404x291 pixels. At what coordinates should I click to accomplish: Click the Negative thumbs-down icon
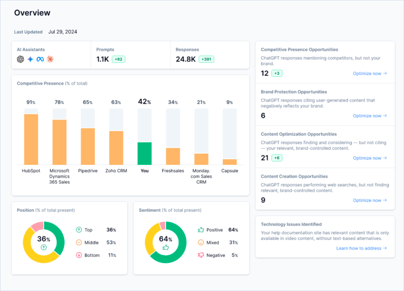[x=201, y=255]
